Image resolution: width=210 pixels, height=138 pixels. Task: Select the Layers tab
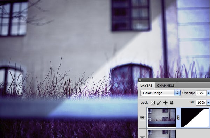tap(146, 86)
